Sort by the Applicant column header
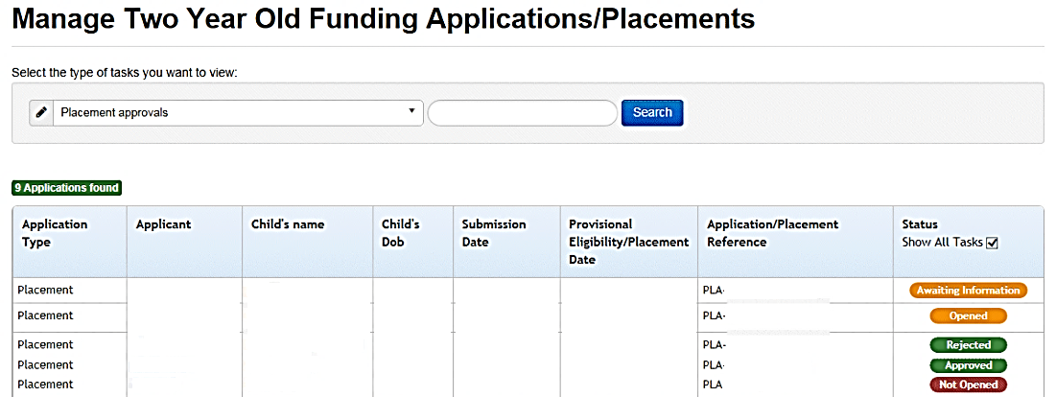This screenshot has height=397, width=1056. [163, 224]
